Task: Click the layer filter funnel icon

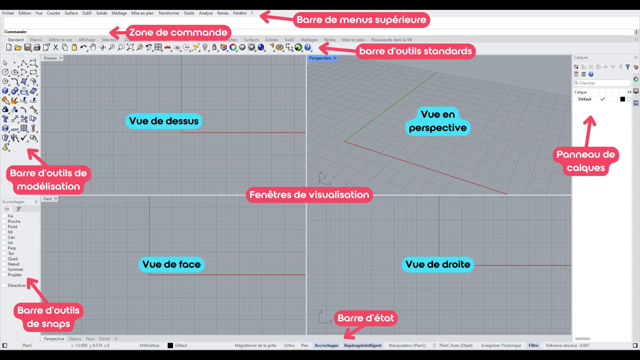Action: 628,67
